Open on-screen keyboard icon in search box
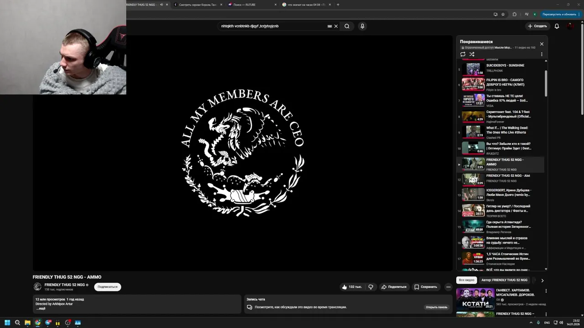 click(329, 26)
